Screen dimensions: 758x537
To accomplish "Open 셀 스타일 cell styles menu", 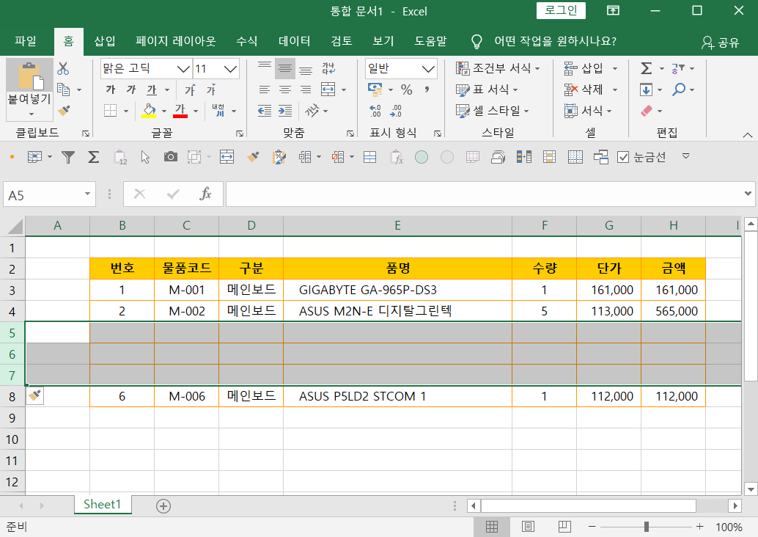I will click(493, 111).
